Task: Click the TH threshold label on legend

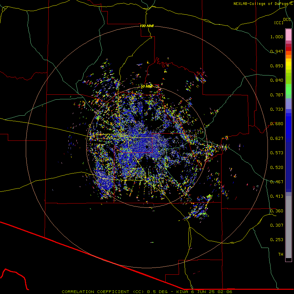Action: 281,254
